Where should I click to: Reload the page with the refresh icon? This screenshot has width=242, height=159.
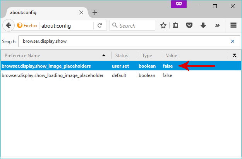pos(100,25)
